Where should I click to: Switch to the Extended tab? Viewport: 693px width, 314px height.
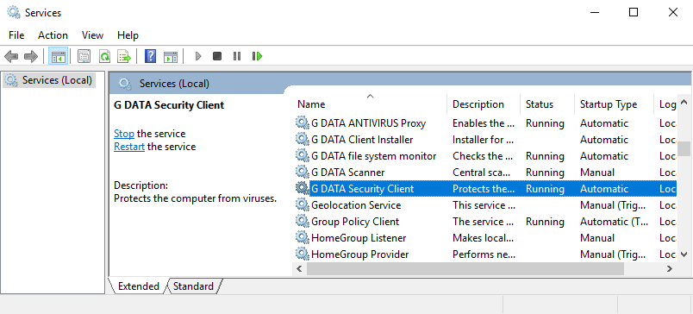pyautogui.click(x=138, y=286)
